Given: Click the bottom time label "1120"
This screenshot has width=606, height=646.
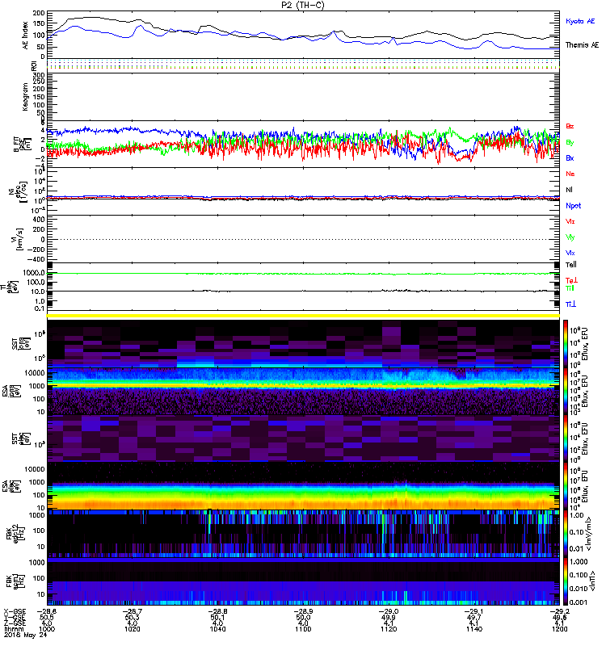Looking at the screenshot, I should 389,629.
